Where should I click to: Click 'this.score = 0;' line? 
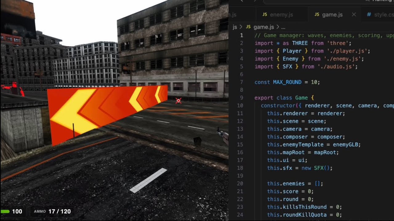click(x=290, y=192)
